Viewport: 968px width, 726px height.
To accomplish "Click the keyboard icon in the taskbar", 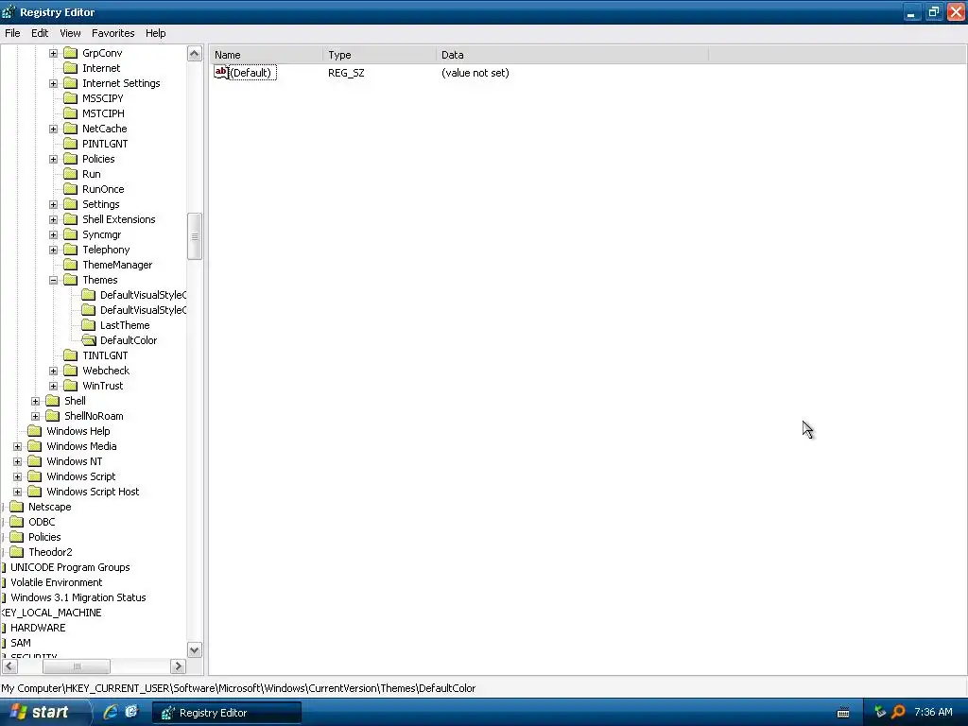I will pos(842,713).
